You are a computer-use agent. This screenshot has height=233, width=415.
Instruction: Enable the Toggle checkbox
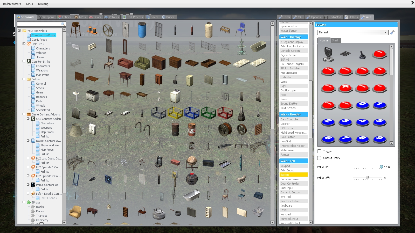[x=319, y=151]
